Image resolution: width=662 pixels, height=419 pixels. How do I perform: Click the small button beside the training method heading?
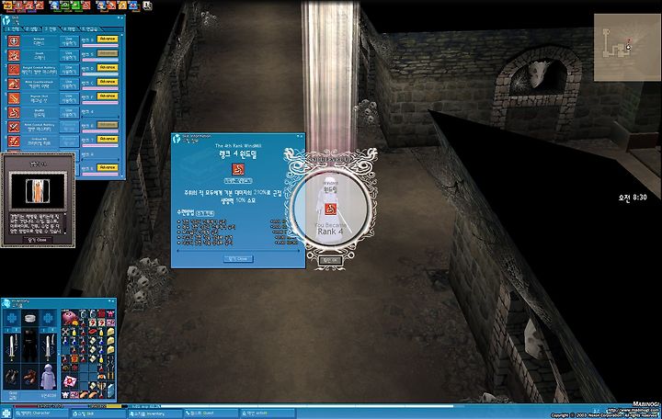(x=205, y=213)
